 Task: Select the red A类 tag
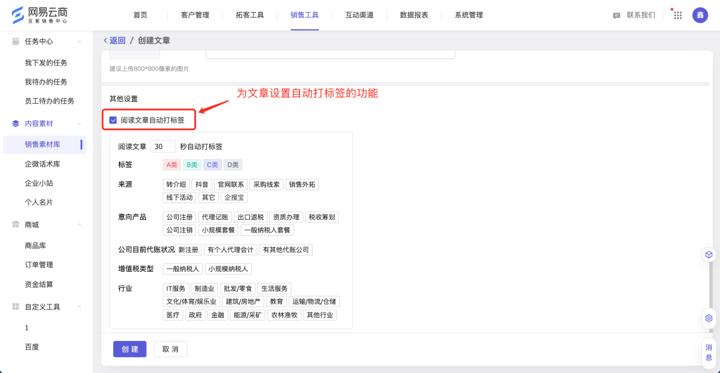coord(172,165)
